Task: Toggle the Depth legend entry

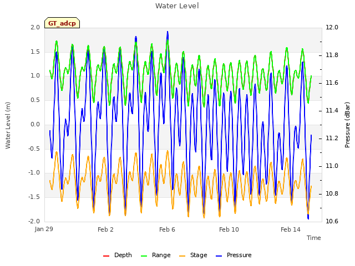Action: tap(117, 255)
